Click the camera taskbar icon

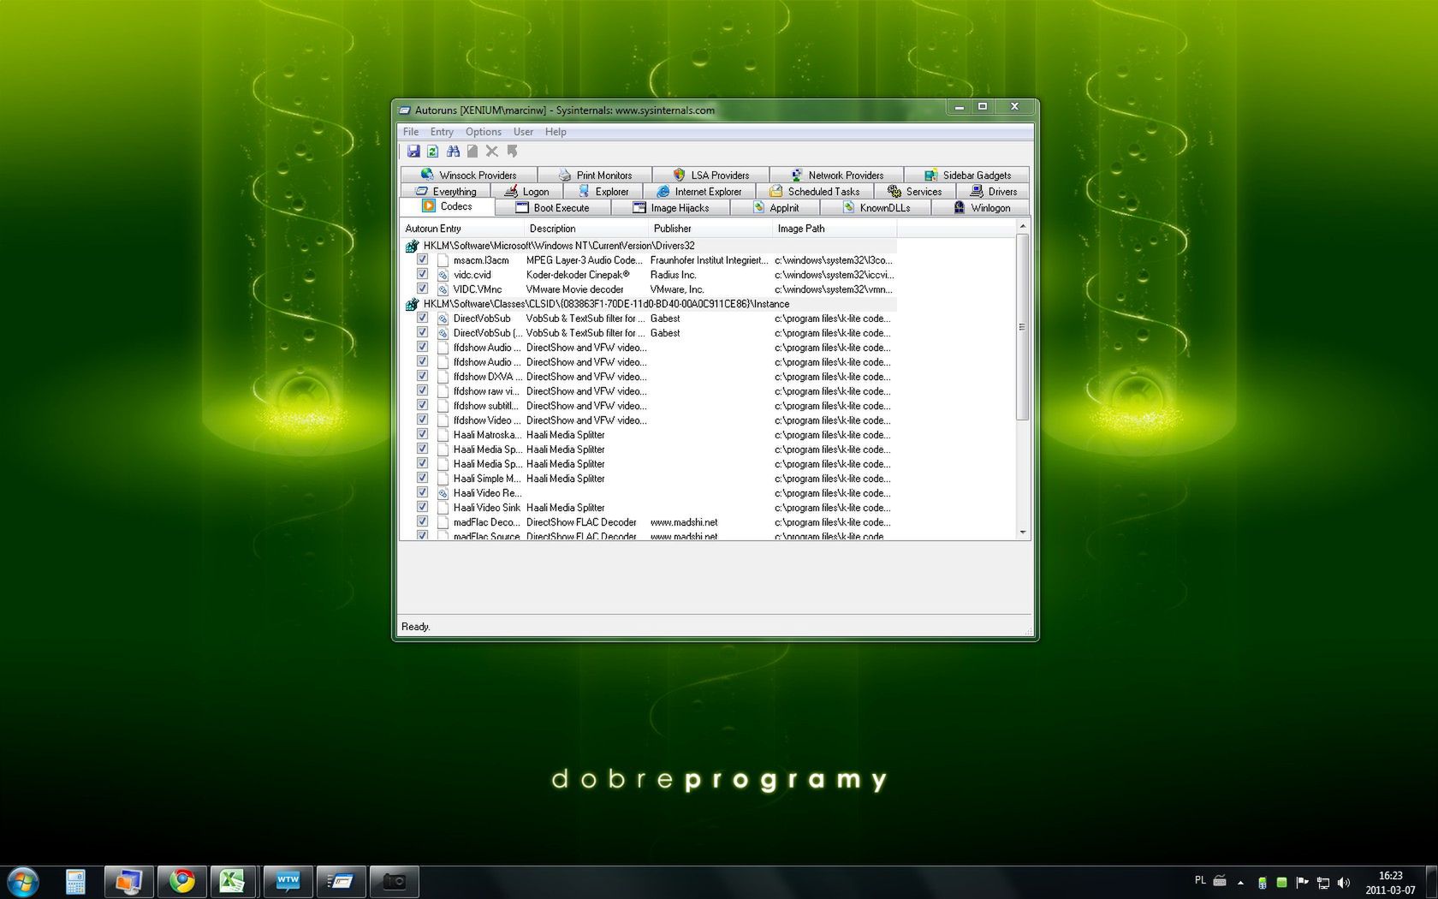(x=394, y=882)
